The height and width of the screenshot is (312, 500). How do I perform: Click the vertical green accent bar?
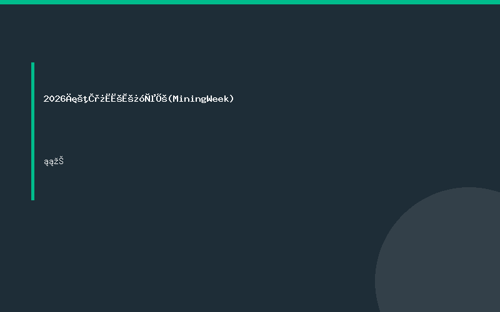(x=33, y=131)
